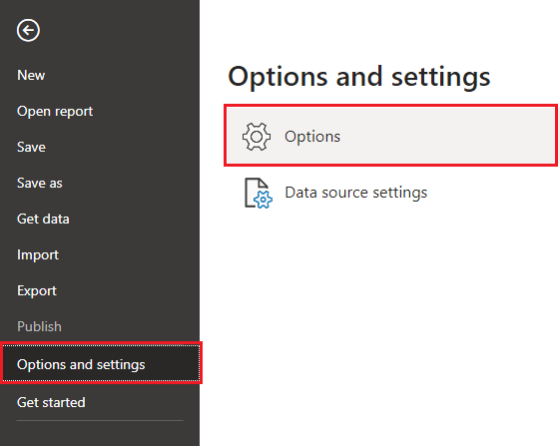Open the Save as menu entry
The image size is (560, 446).
(40, 184)
